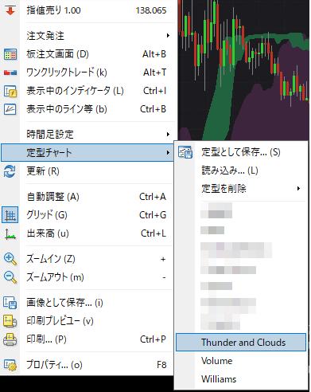The width and height of the screenshot is (311, 392).
Task: Open indicator list icon beside 表示中のインディケータ
Action: click(10, 91)
